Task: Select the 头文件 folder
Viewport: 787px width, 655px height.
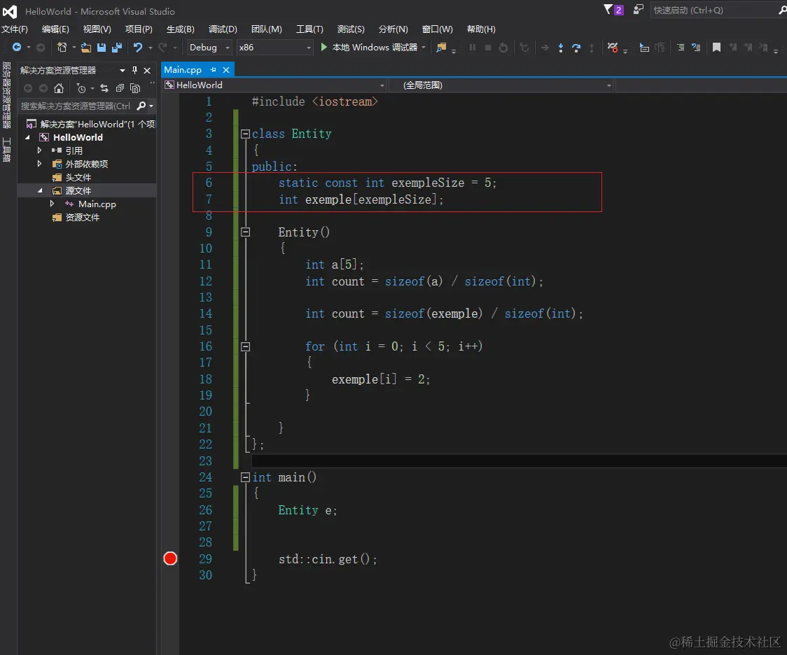Action: coord(78,177)
